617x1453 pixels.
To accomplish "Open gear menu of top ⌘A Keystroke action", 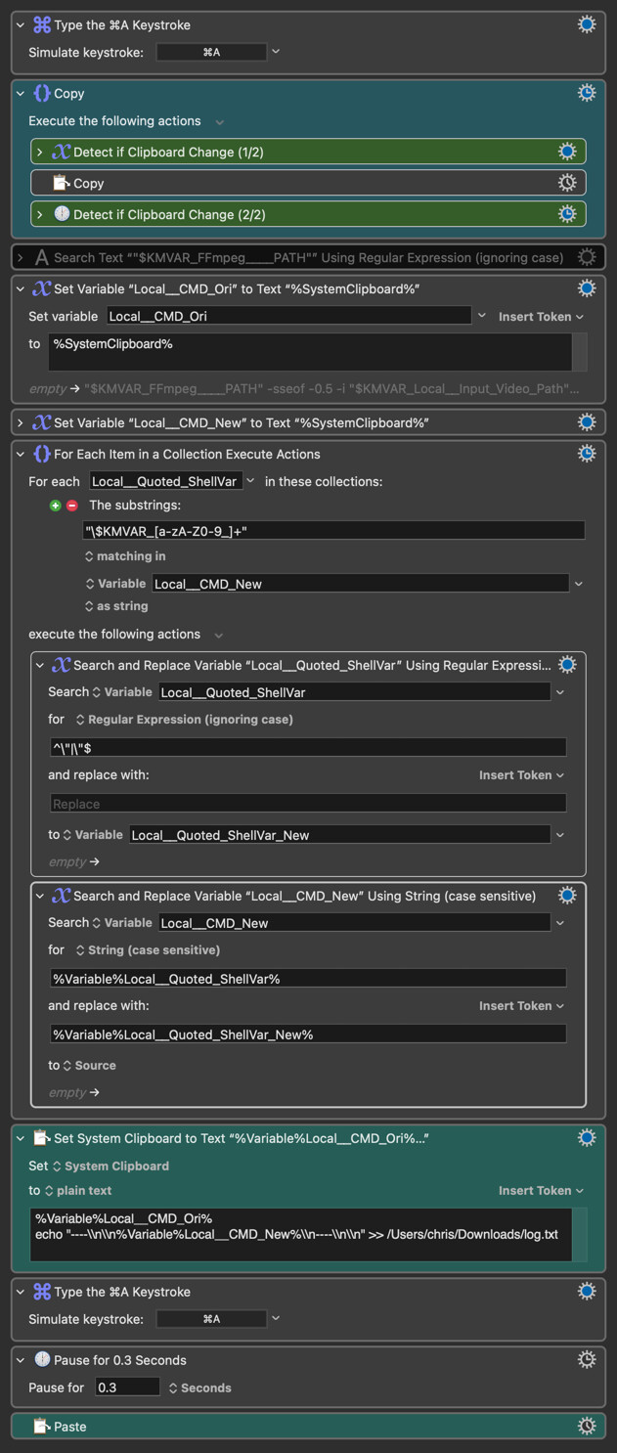I will (587, 24).
